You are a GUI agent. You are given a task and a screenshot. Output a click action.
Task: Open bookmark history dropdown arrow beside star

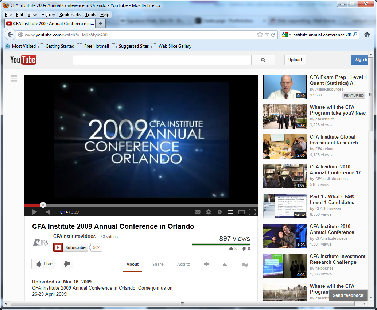267,35
